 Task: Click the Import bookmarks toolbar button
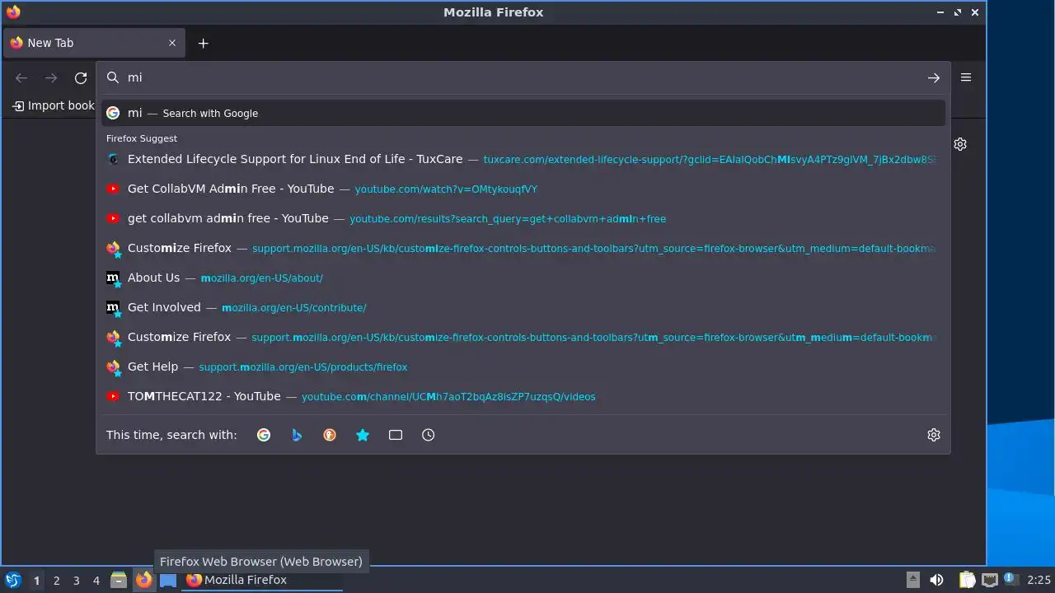click(x=54, y=105)
